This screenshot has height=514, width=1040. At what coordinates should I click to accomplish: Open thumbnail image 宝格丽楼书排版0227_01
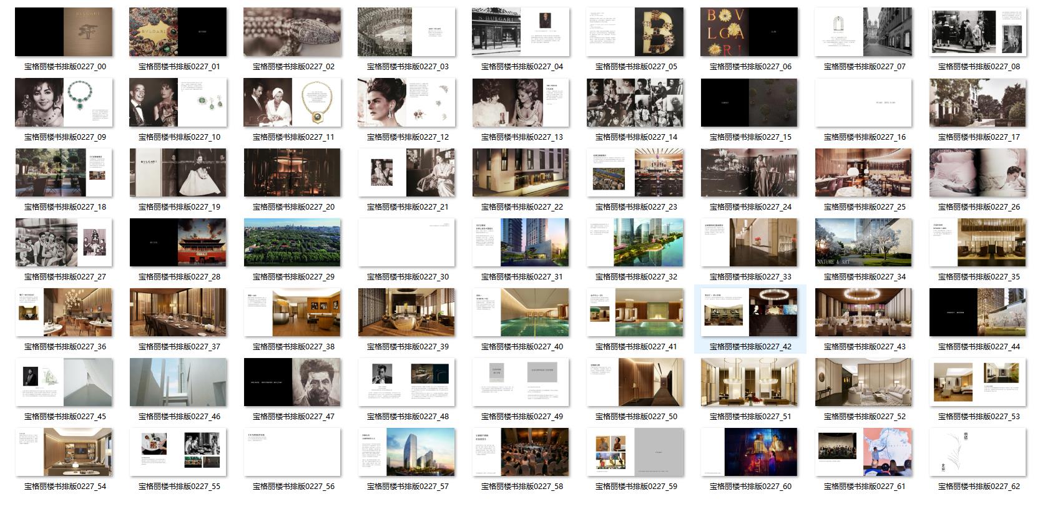(178, 32)
